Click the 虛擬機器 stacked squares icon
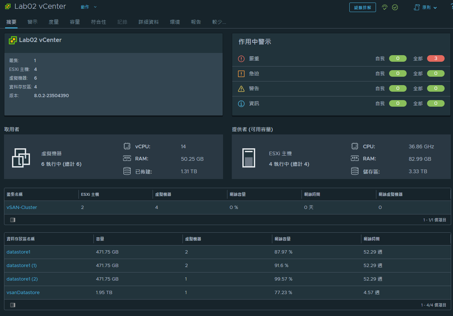This screenshot has width=453, height=316. point(21,158)
